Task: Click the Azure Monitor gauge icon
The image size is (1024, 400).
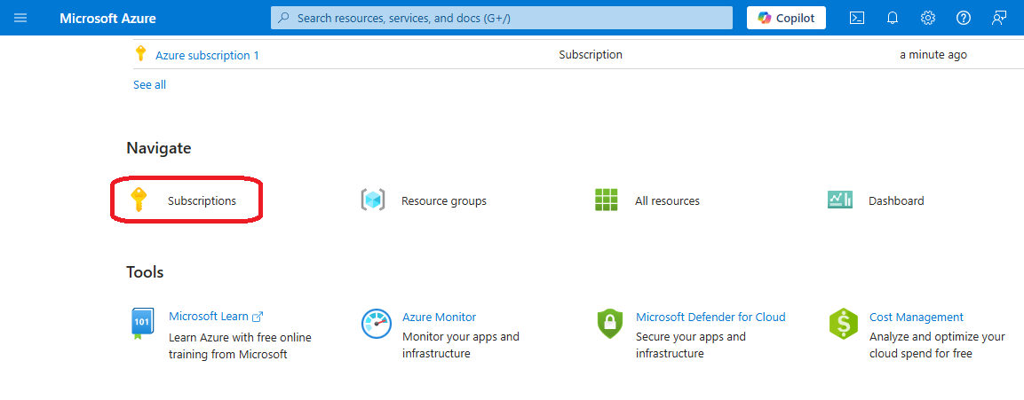Action: (x=377, y=325)
